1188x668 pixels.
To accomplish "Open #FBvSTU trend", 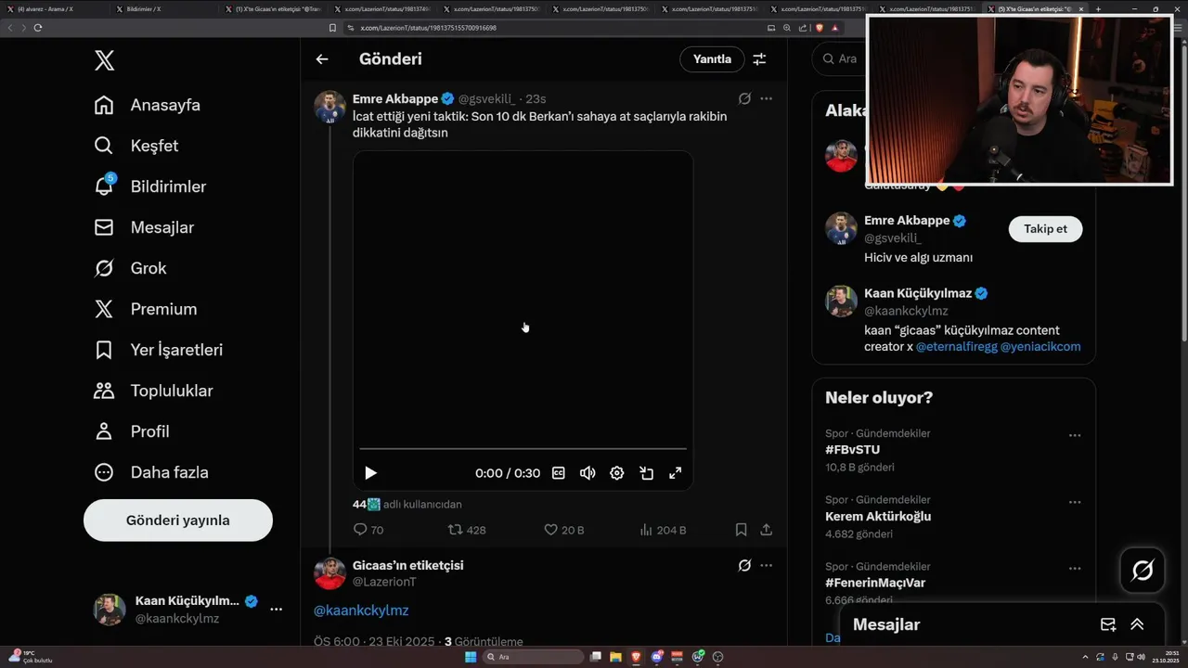I will 852,450.
